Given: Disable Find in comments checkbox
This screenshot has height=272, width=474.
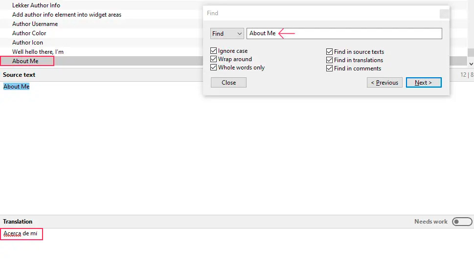Looking at the screenshot, I should coord(330,68).
